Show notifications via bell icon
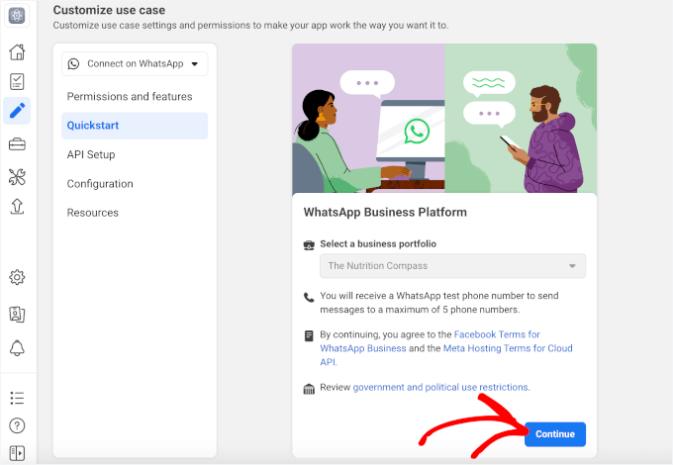 pyautogui.click(x=17, y=348)
